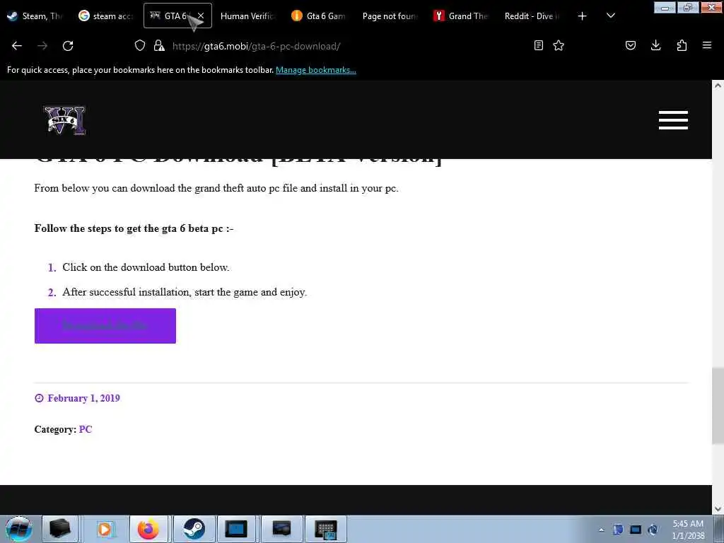The height and width of the screenshot is (543, 724).
Task: Minimize the Firefox window
Action: pyautogui.click(x=665, y=7)
